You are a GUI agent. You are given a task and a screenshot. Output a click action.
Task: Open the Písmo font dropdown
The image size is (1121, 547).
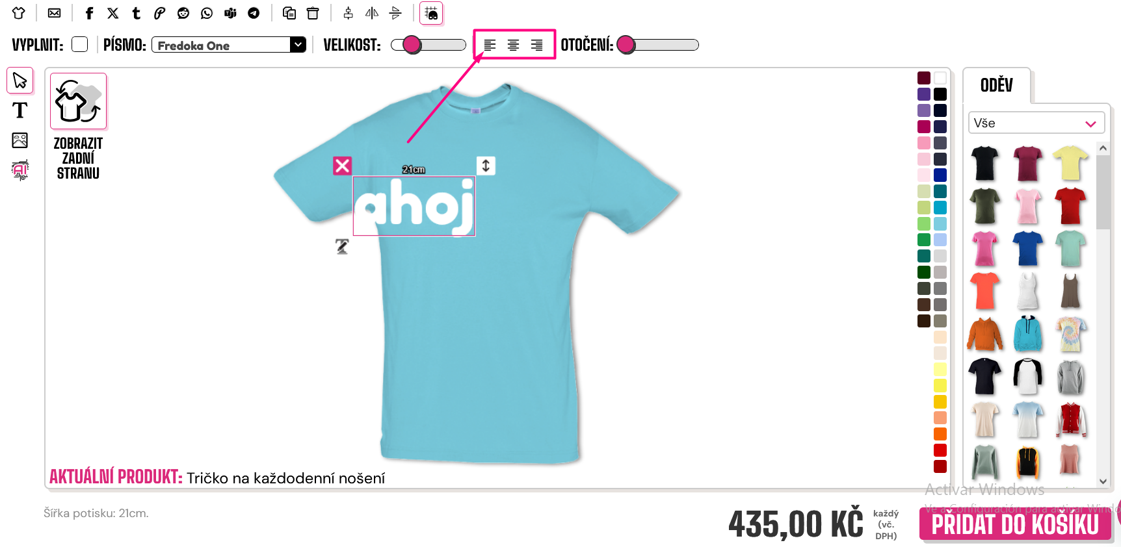click(x=229, y=45)
